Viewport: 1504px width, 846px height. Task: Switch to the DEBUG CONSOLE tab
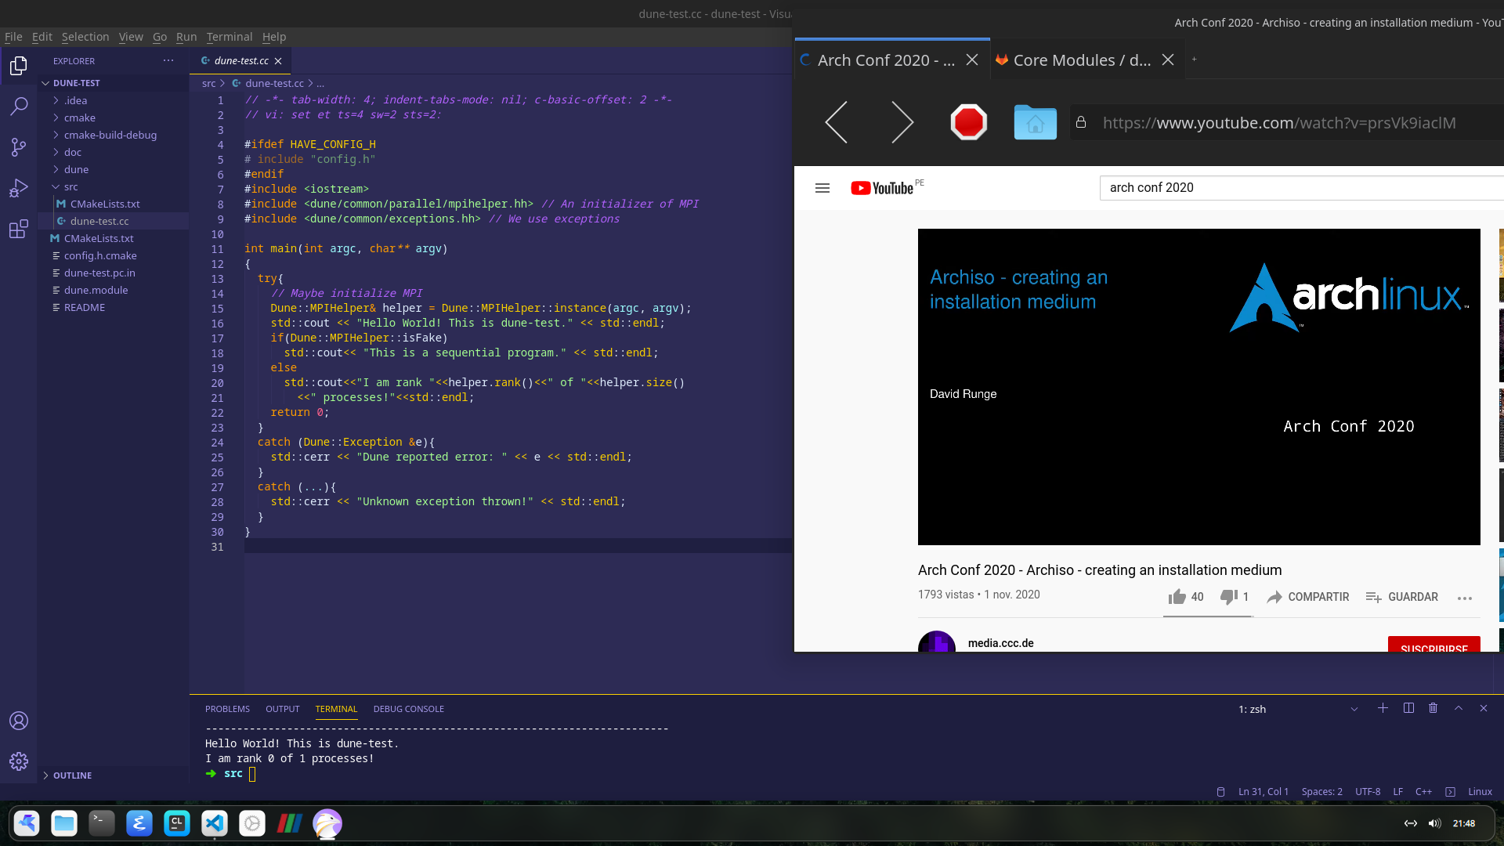click(x=408, y=709)
